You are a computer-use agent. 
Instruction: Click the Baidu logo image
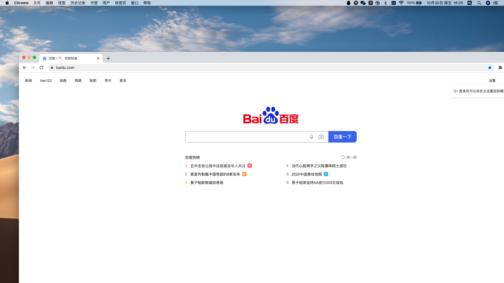[x=271, y=116]
